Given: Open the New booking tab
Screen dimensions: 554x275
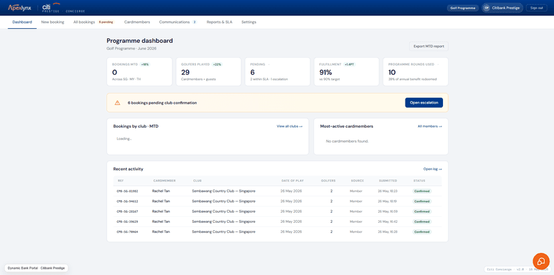Looking at the screenshot, I should [53, 22].
